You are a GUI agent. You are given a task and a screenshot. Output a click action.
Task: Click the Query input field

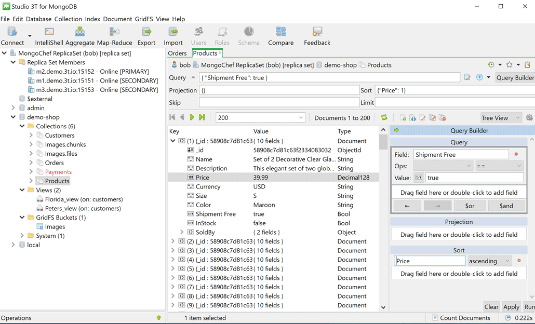tap(329, 77)
